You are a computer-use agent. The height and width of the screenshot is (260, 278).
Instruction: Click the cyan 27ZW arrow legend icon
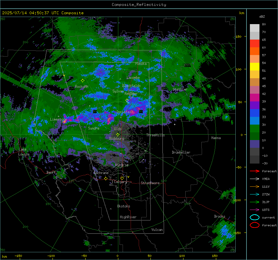pos(255,194)
